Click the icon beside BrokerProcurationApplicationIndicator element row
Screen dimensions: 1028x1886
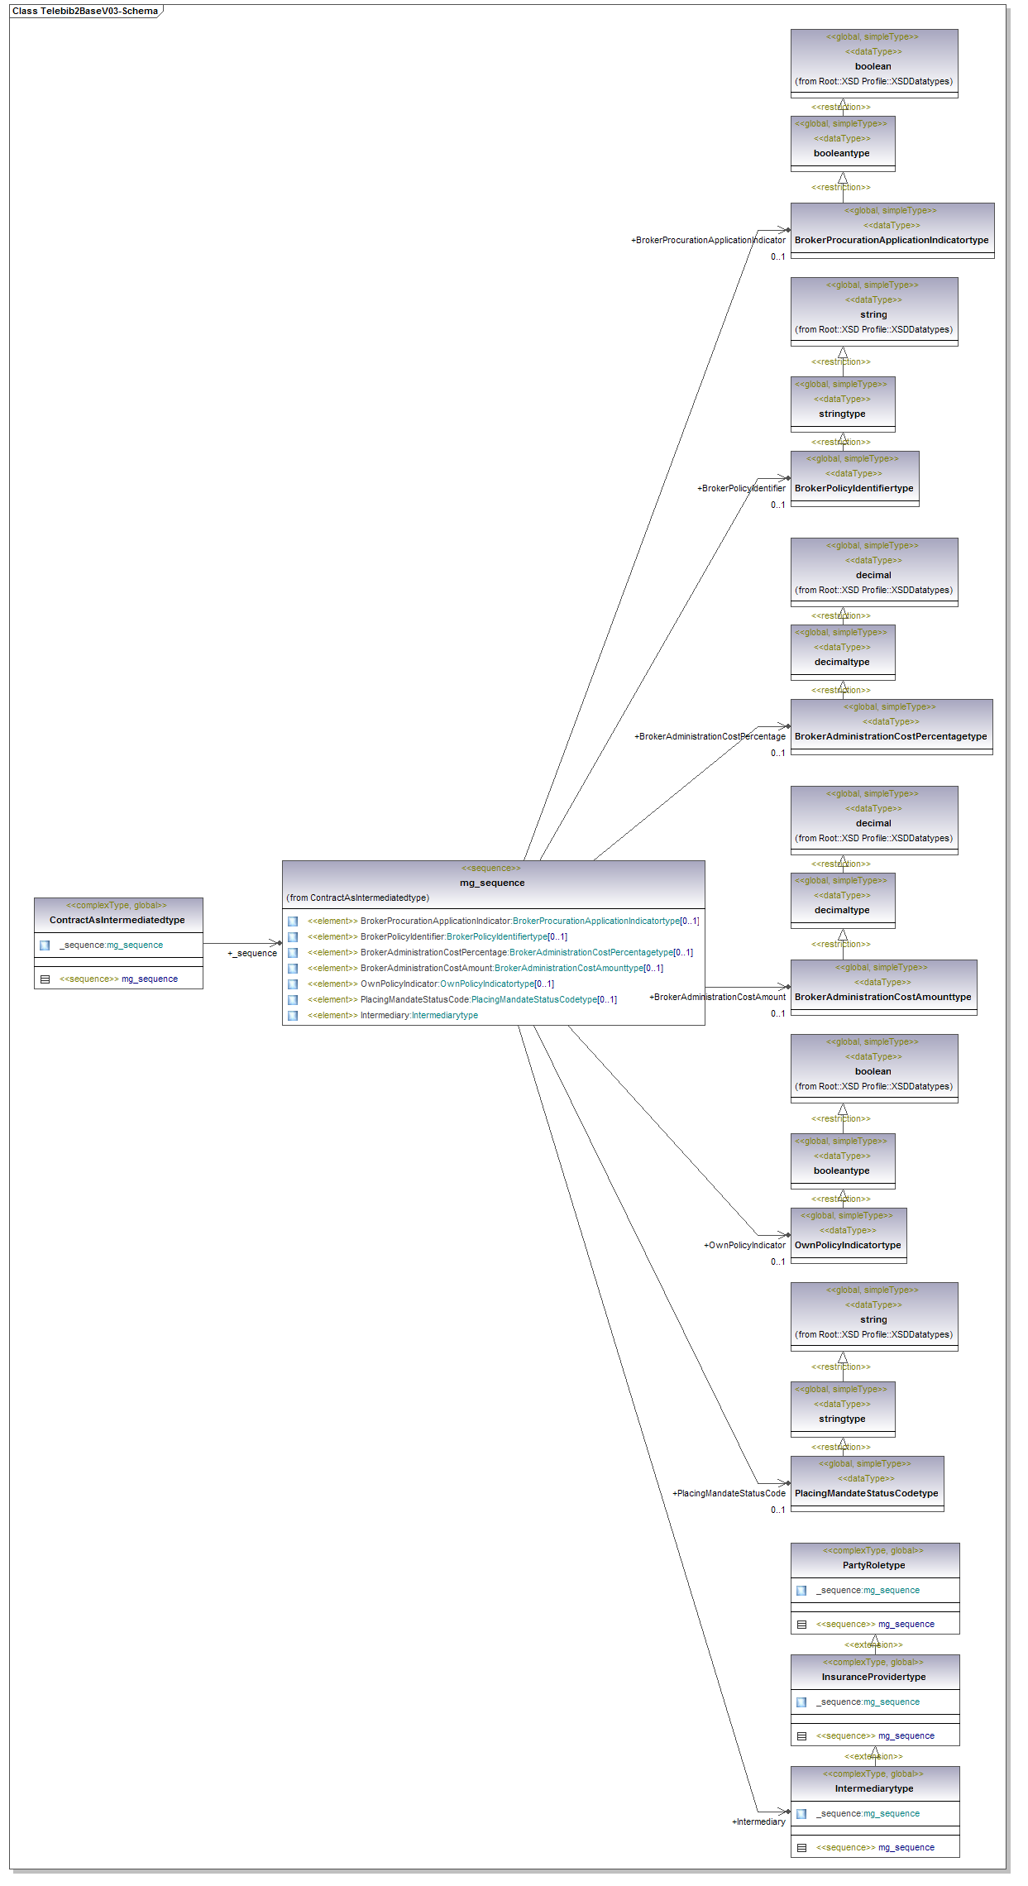click(293, 921)
